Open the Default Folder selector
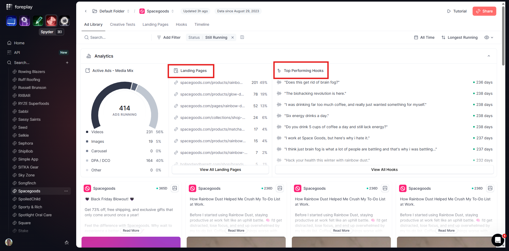The image size is (509, 251). pyautogui.click(x=111, y=11)
